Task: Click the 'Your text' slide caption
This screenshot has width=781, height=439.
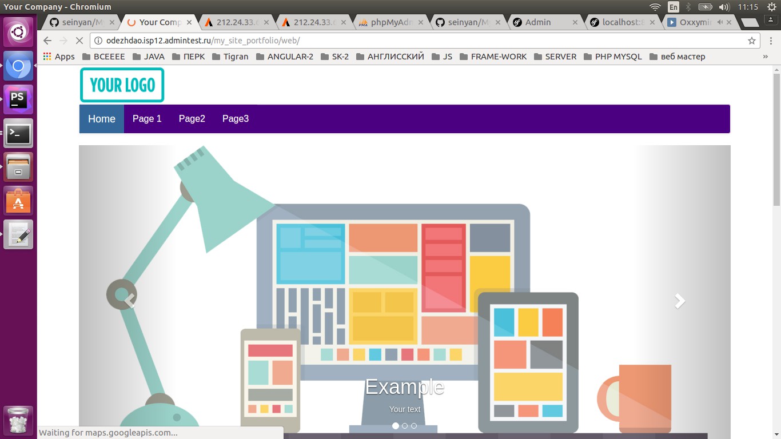Action: point(405,409)
